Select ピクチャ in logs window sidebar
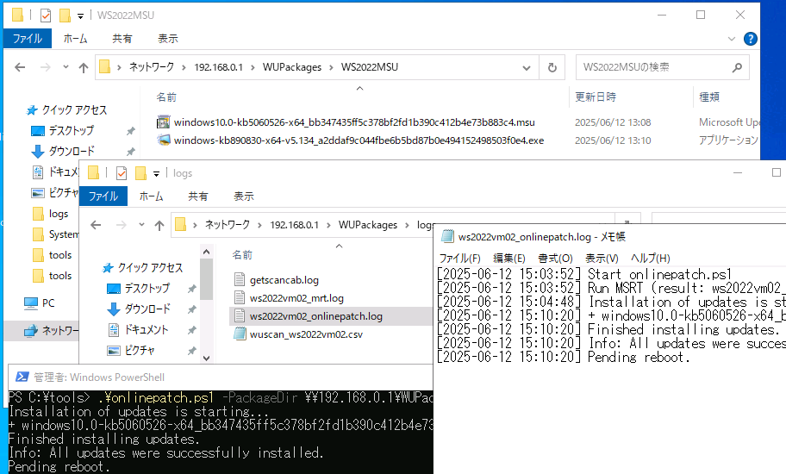 [x=131, y=350]
